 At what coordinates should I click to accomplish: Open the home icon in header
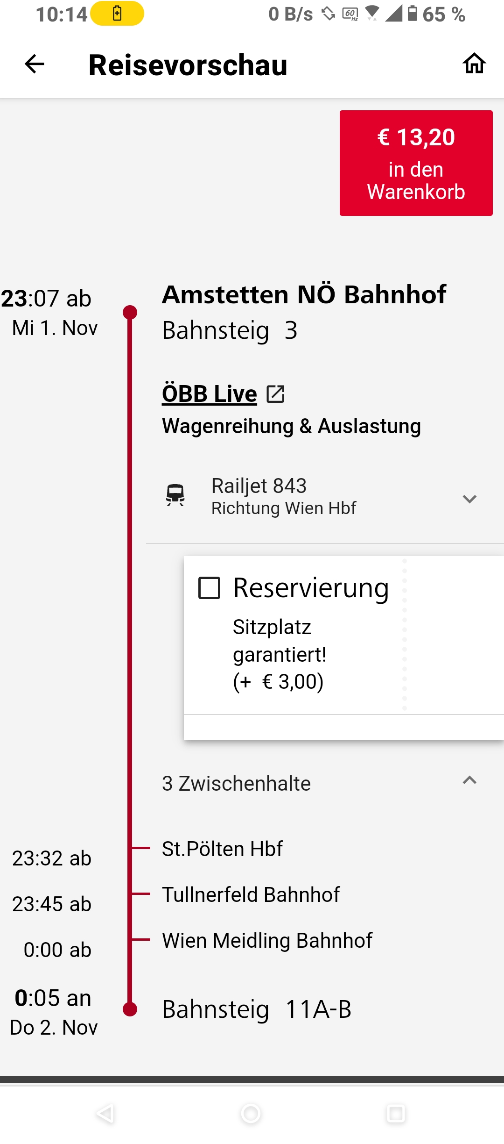tap(474, 64)
